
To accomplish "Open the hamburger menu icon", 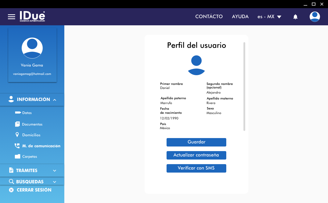I will click(x=12, y=17).
